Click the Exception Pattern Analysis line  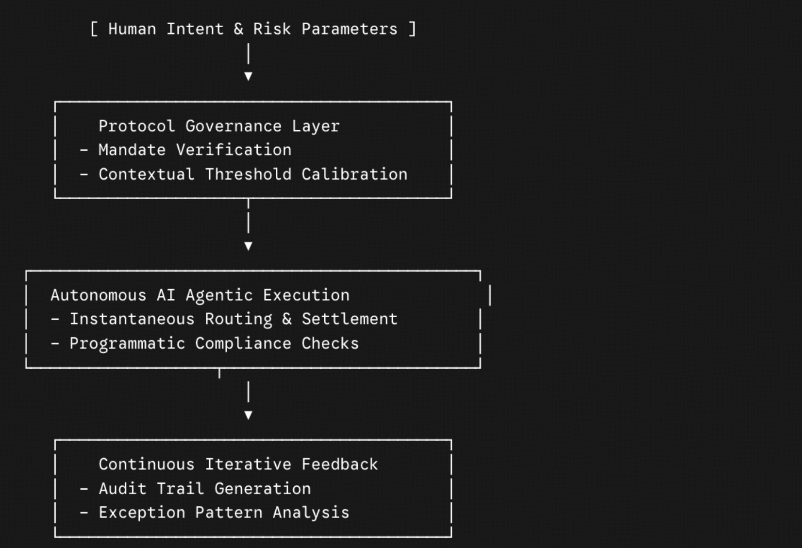(224, 513)
